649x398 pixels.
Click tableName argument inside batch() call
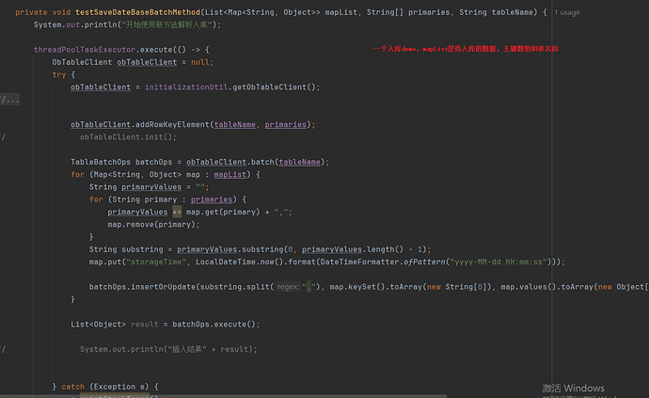[x=299, y=162]
